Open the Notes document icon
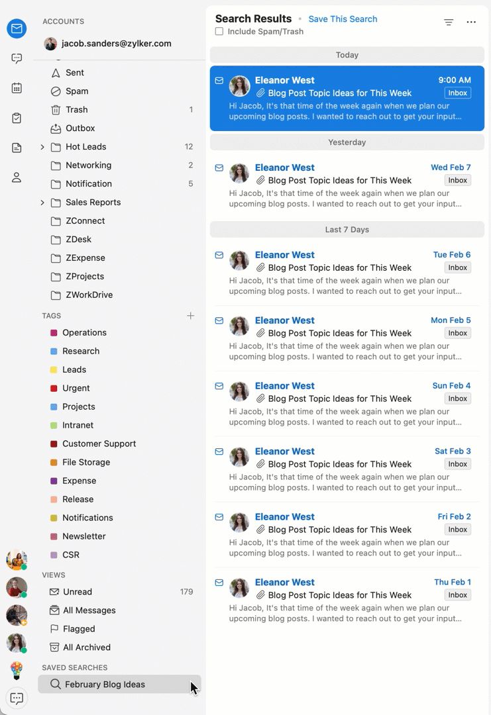491x715 pixels. tap(17, 148)
